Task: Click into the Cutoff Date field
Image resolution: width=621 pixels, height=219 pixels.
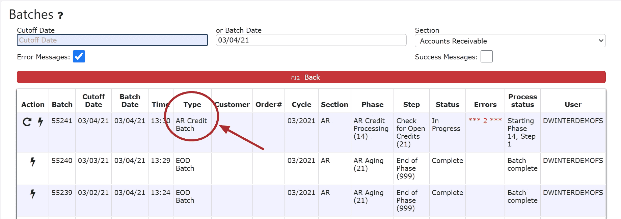Action: [x=112, y=40]
